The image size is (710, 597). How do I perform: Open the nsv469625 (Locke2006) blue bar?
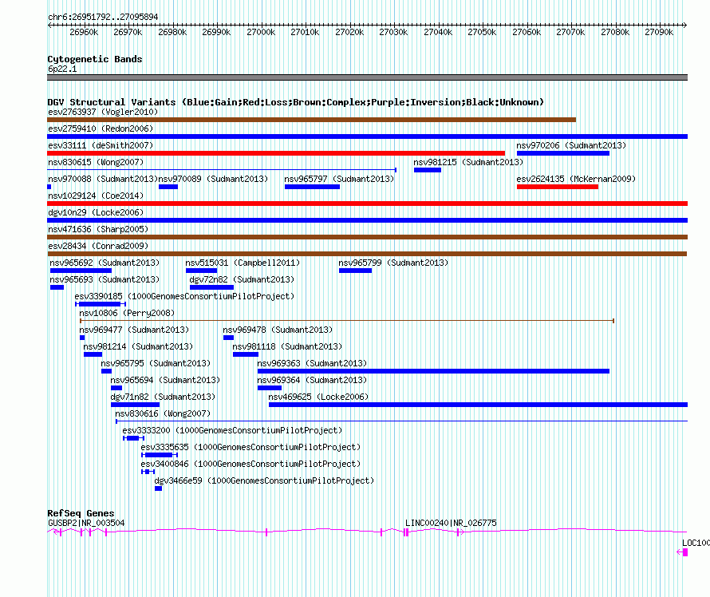pos(478,405)
